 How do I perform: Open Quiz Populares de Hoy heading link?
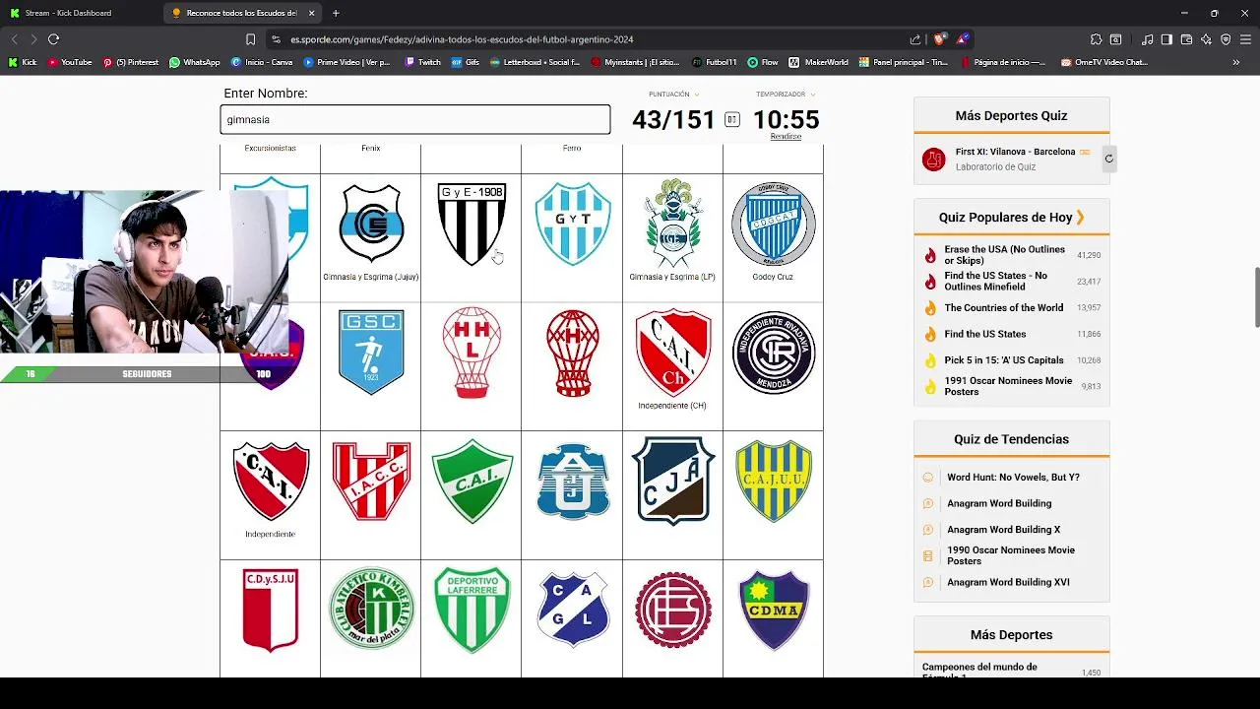tap(1011, 217)
